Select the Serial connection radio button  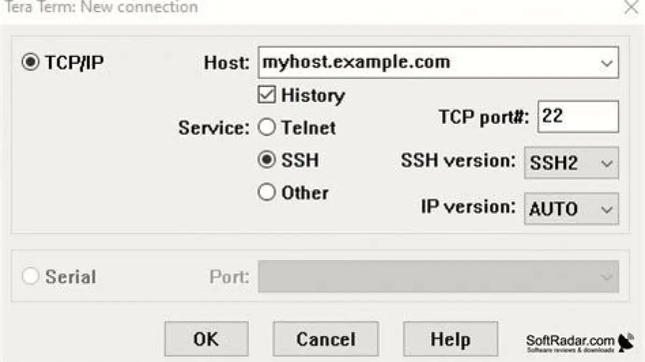pyautogui.click(x=30, y=277)
